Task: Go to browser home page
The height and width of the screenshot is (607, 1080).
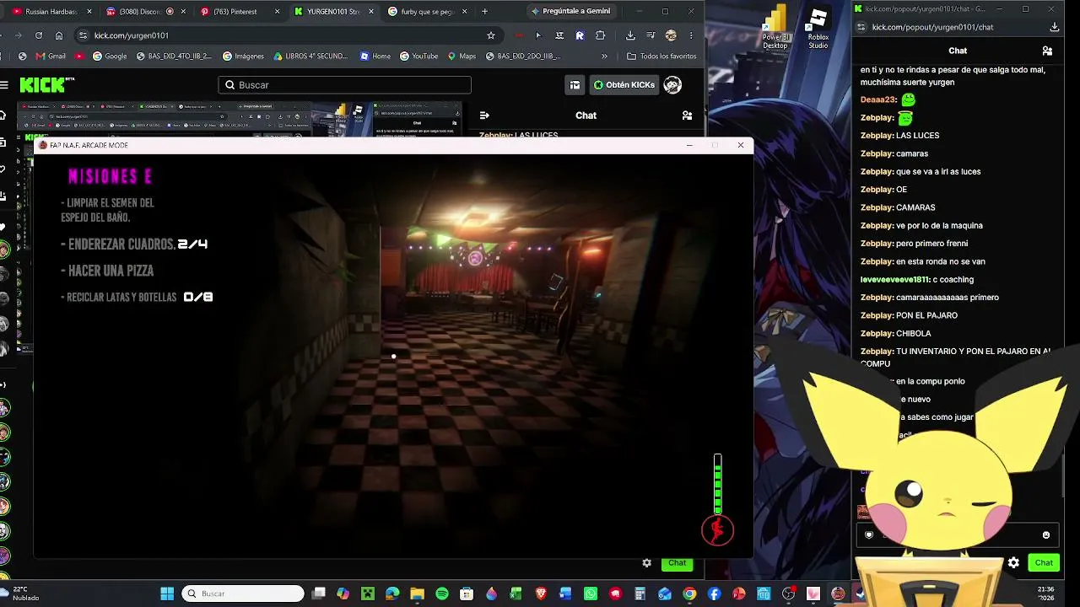Action: pyautogui.click(x=59, y=35)
